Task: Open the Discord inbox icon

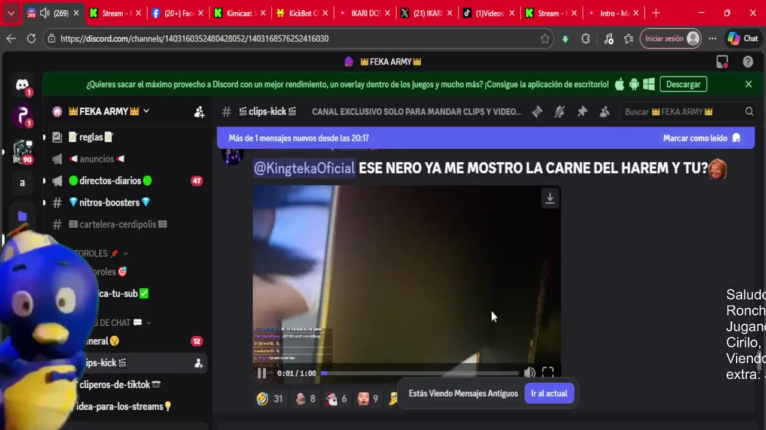Action: (722, 62)
